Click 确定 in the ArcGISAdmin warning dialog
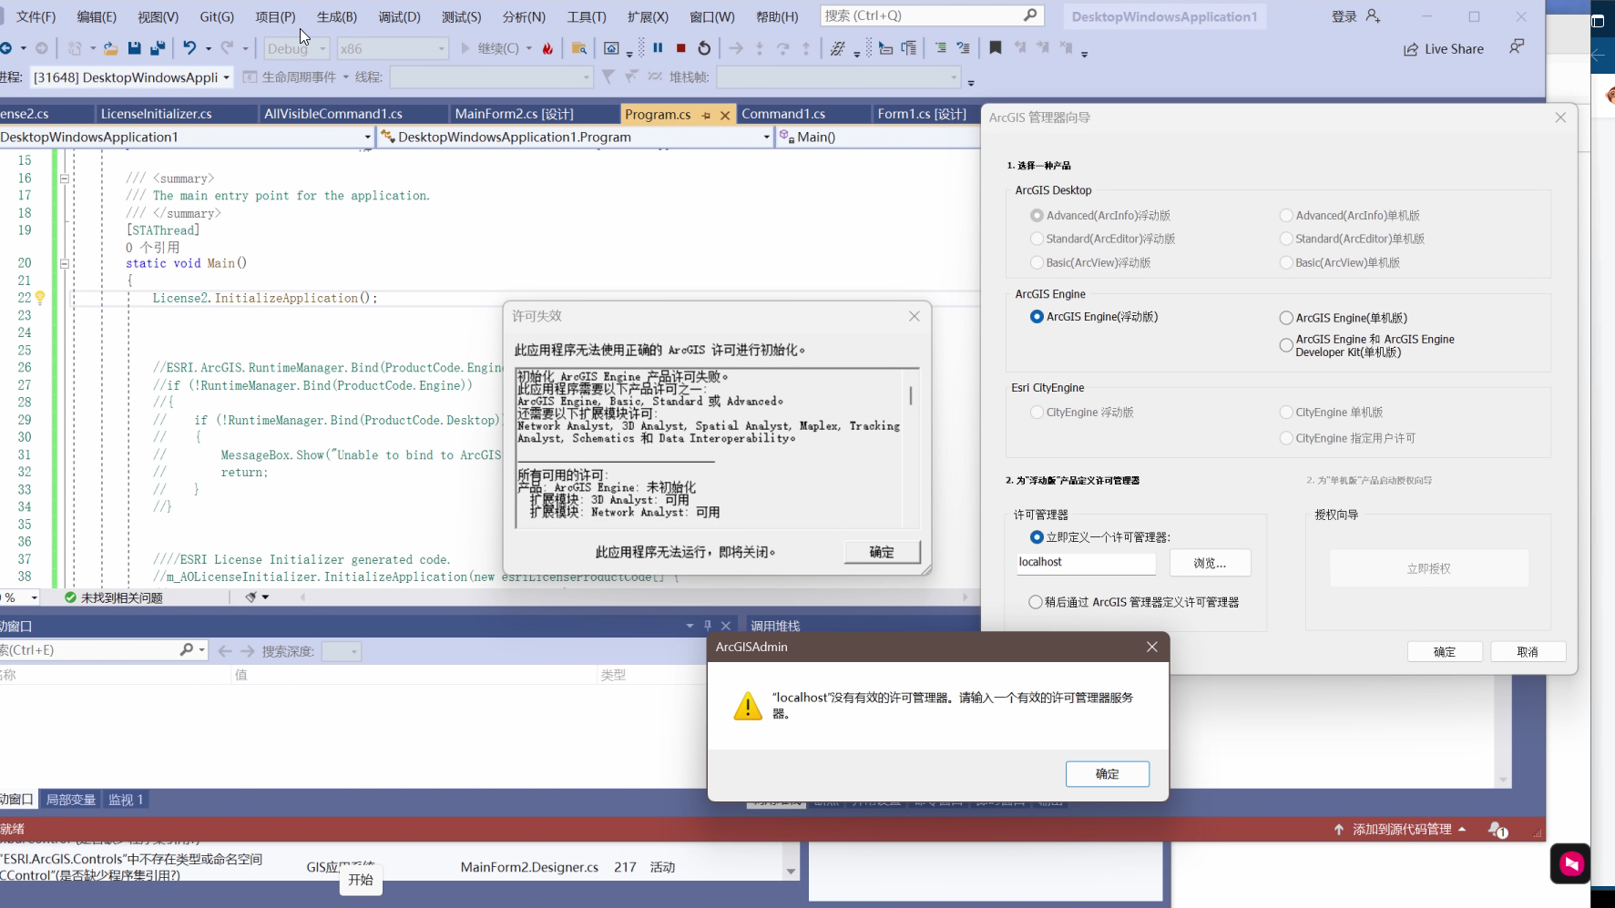This screenshot has height=908, width=1615. tap(1108, 774)
